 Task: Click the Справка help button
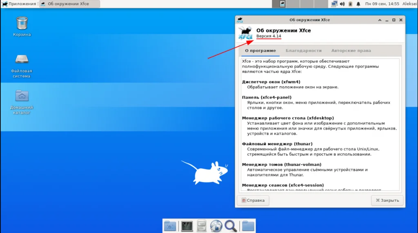(253, 200)
